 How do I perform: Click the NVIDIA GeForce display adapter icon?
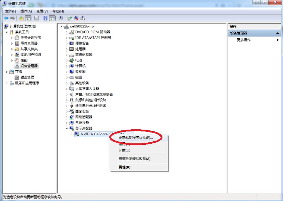pyautogui.click(x=77, y=134)
